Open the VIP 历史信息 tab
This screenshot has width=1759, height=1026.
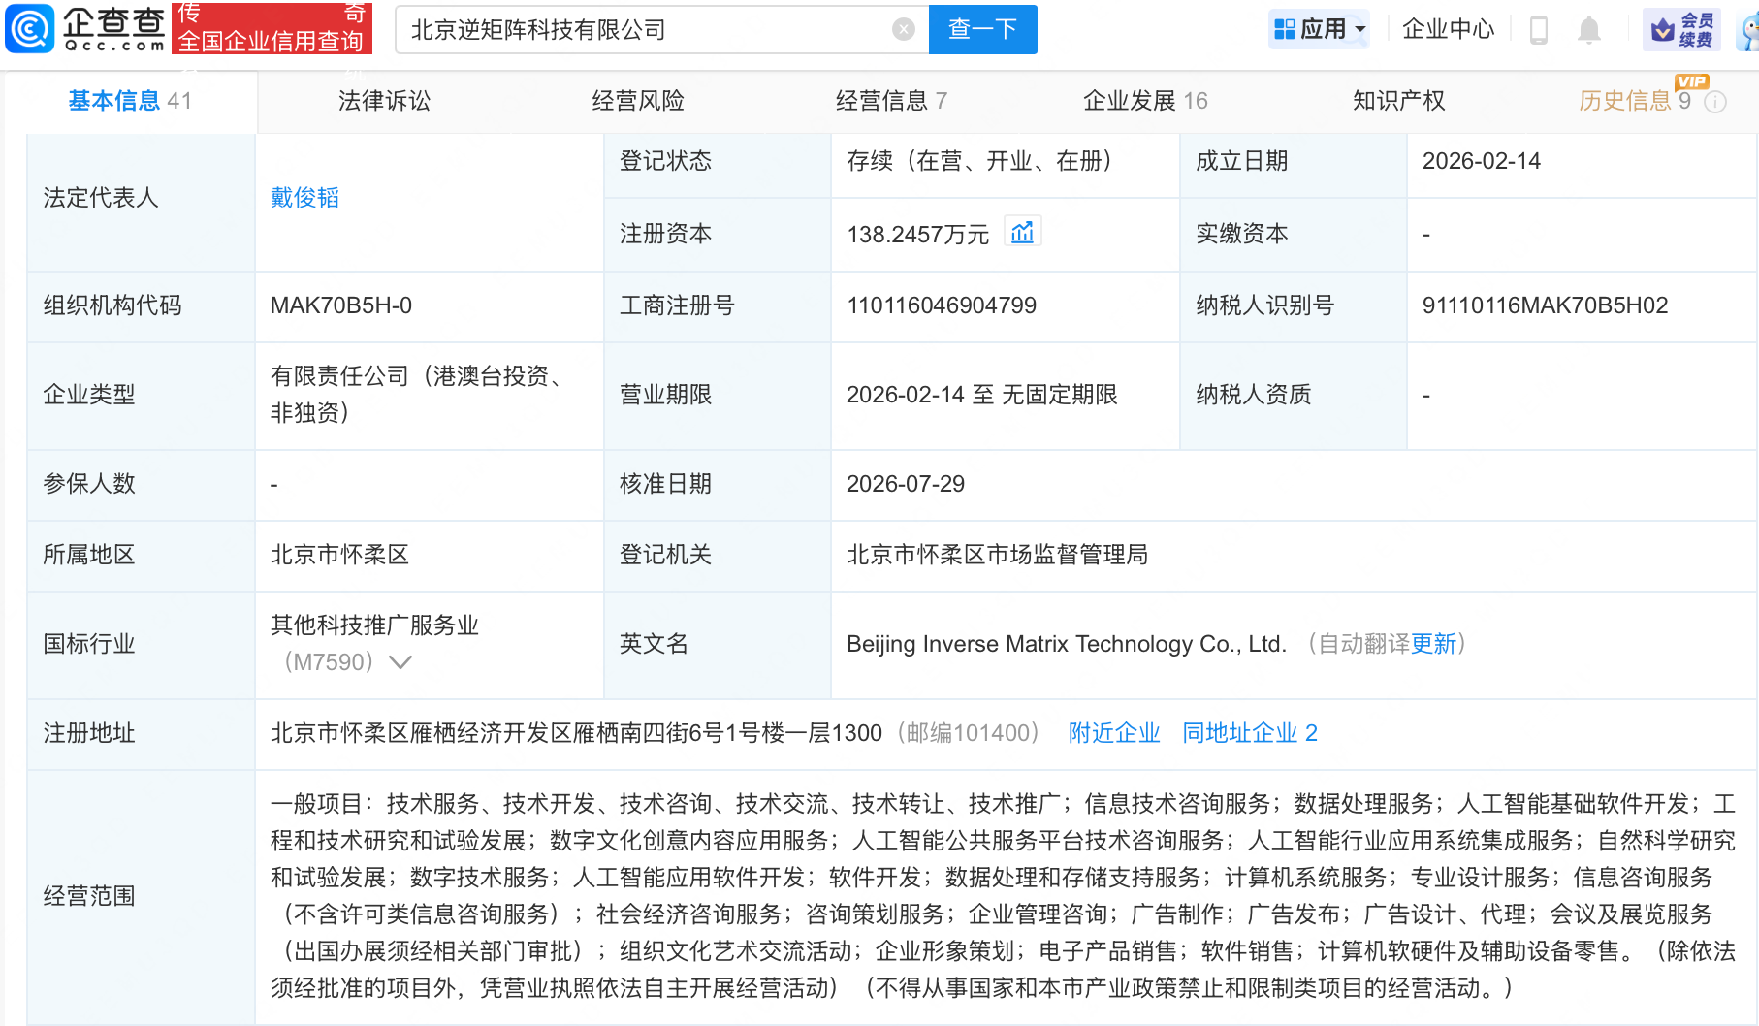coord(1635,101)
